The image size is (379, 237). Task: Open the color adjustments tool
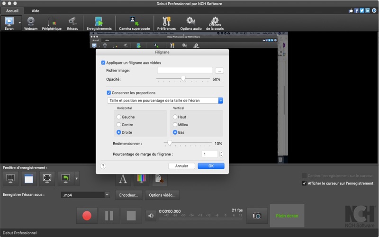point(141,179)
